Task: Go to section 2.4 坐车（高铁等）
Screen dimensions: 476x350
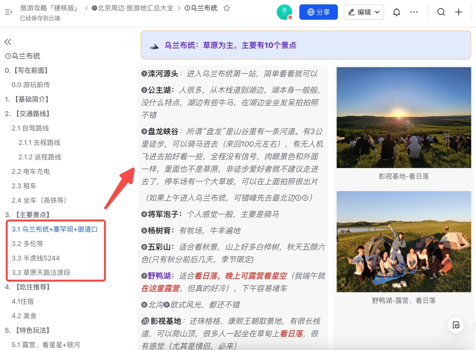Action: click(x=41, y=200)
